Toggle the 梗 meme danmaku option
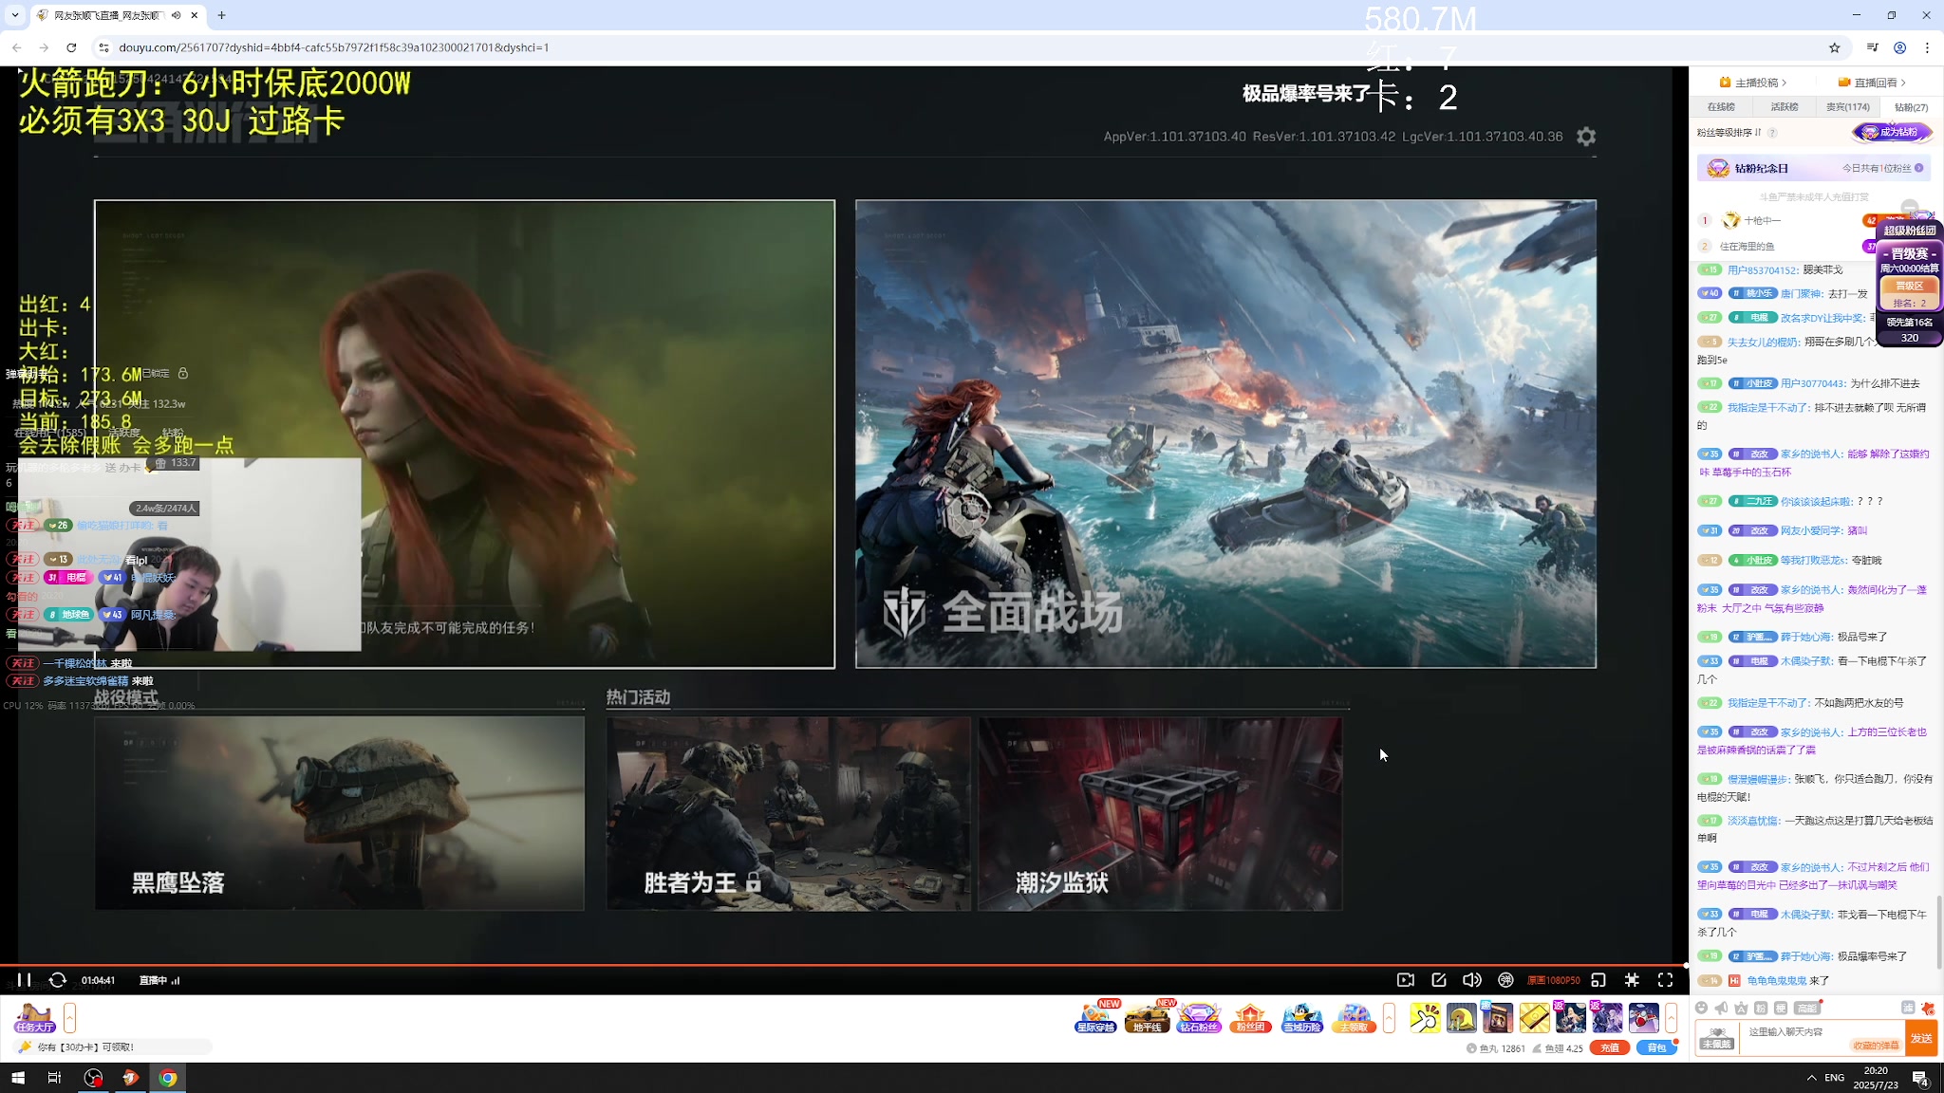 1781,1008
